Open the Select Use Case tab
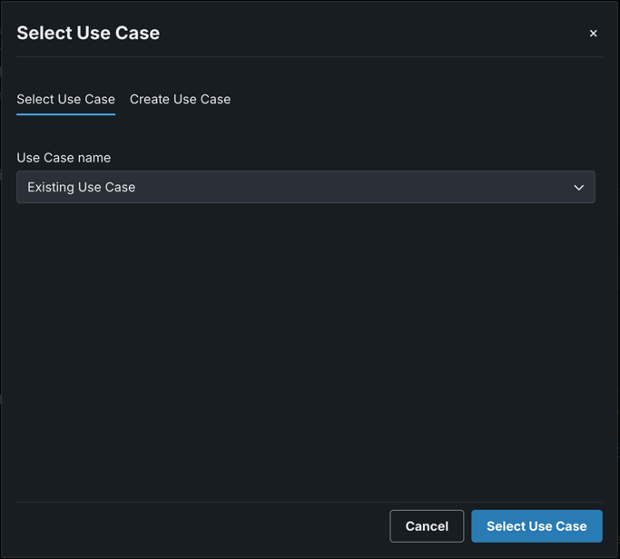This screenshot has height=559, width=620. [x=65, y=99]
